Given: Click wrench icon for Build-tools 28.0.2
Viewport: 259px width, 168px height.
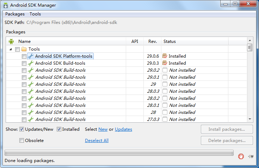Looking at the screenshot, I should 31,98.
